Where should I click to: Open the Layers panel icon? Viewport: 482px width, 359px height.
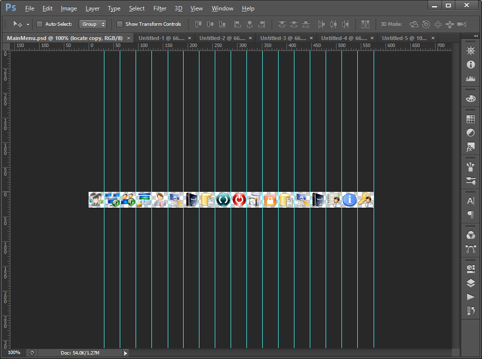(x=471, y=283)
